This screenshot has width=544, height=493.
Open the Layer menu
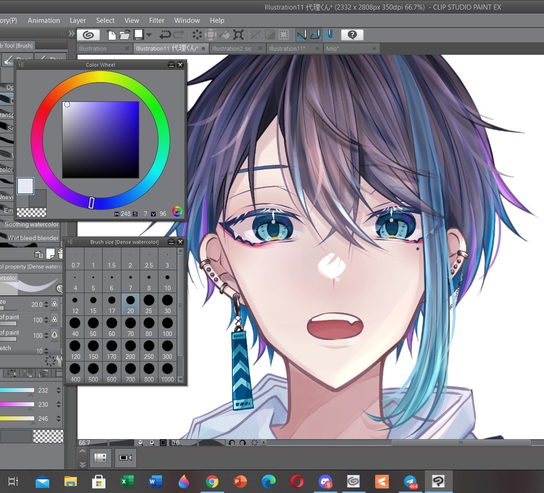click(78, 21)
